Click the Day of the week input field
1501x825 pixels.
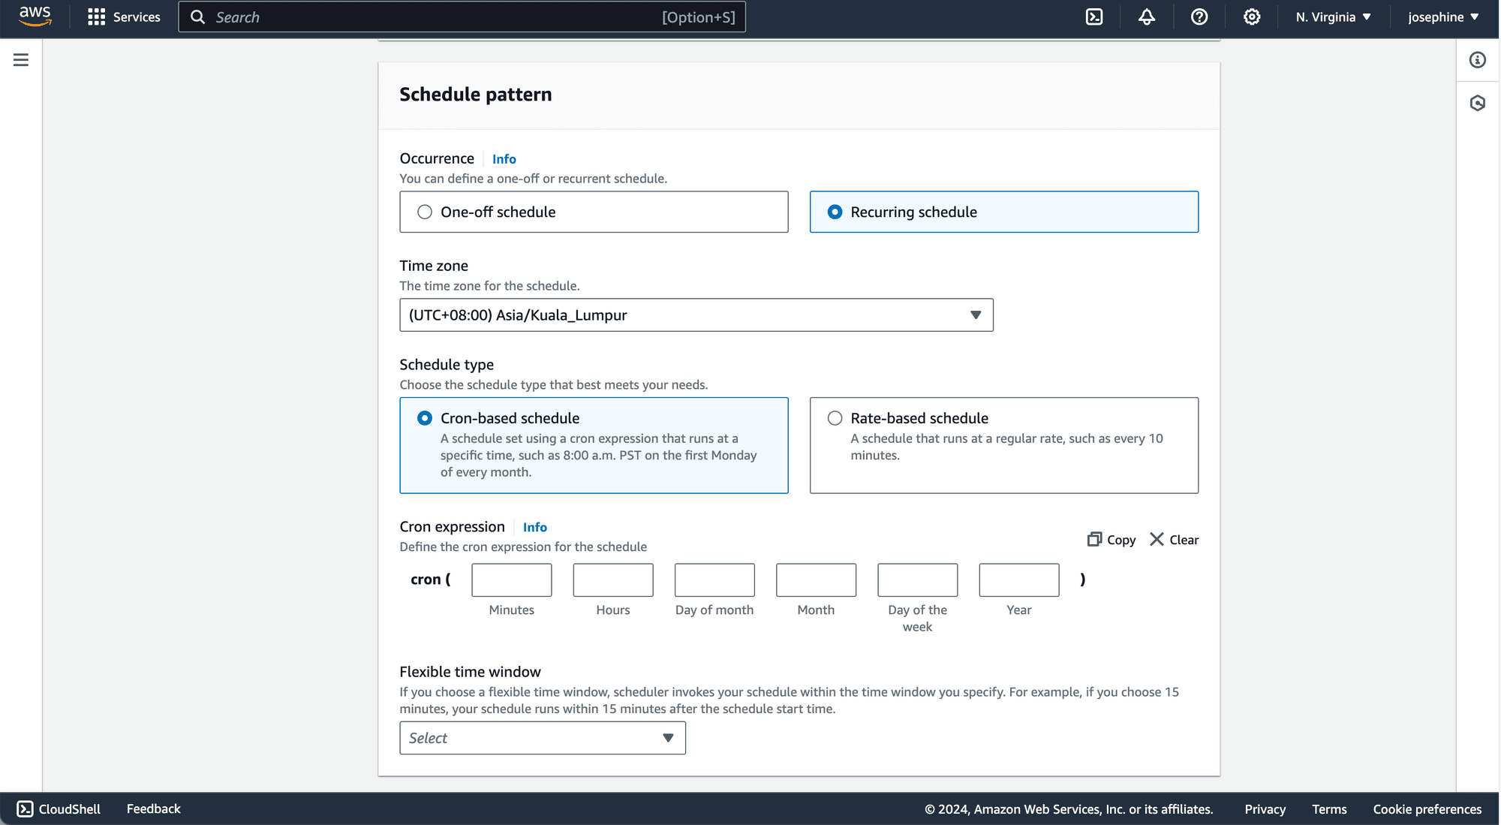(918, 580)
